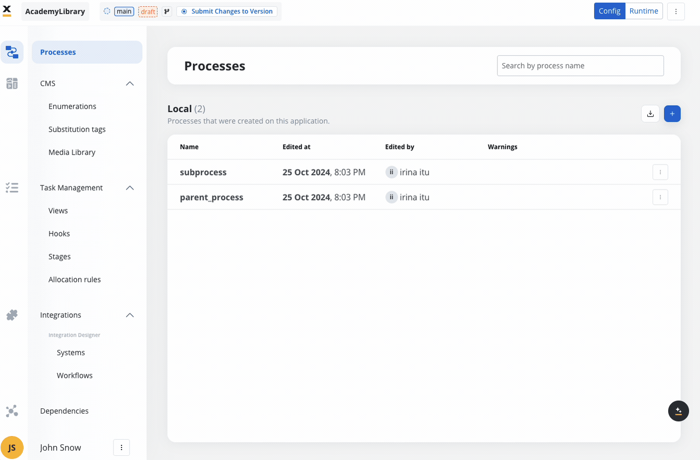Open the Processes section icon in left rail
The width and height of the screenshot is (700, 460).
[12, 52]
